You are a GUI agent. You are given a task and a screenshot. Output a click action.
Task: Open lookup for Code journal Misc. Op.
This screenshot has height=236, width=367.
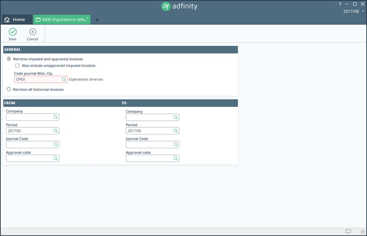pos(64,79)
